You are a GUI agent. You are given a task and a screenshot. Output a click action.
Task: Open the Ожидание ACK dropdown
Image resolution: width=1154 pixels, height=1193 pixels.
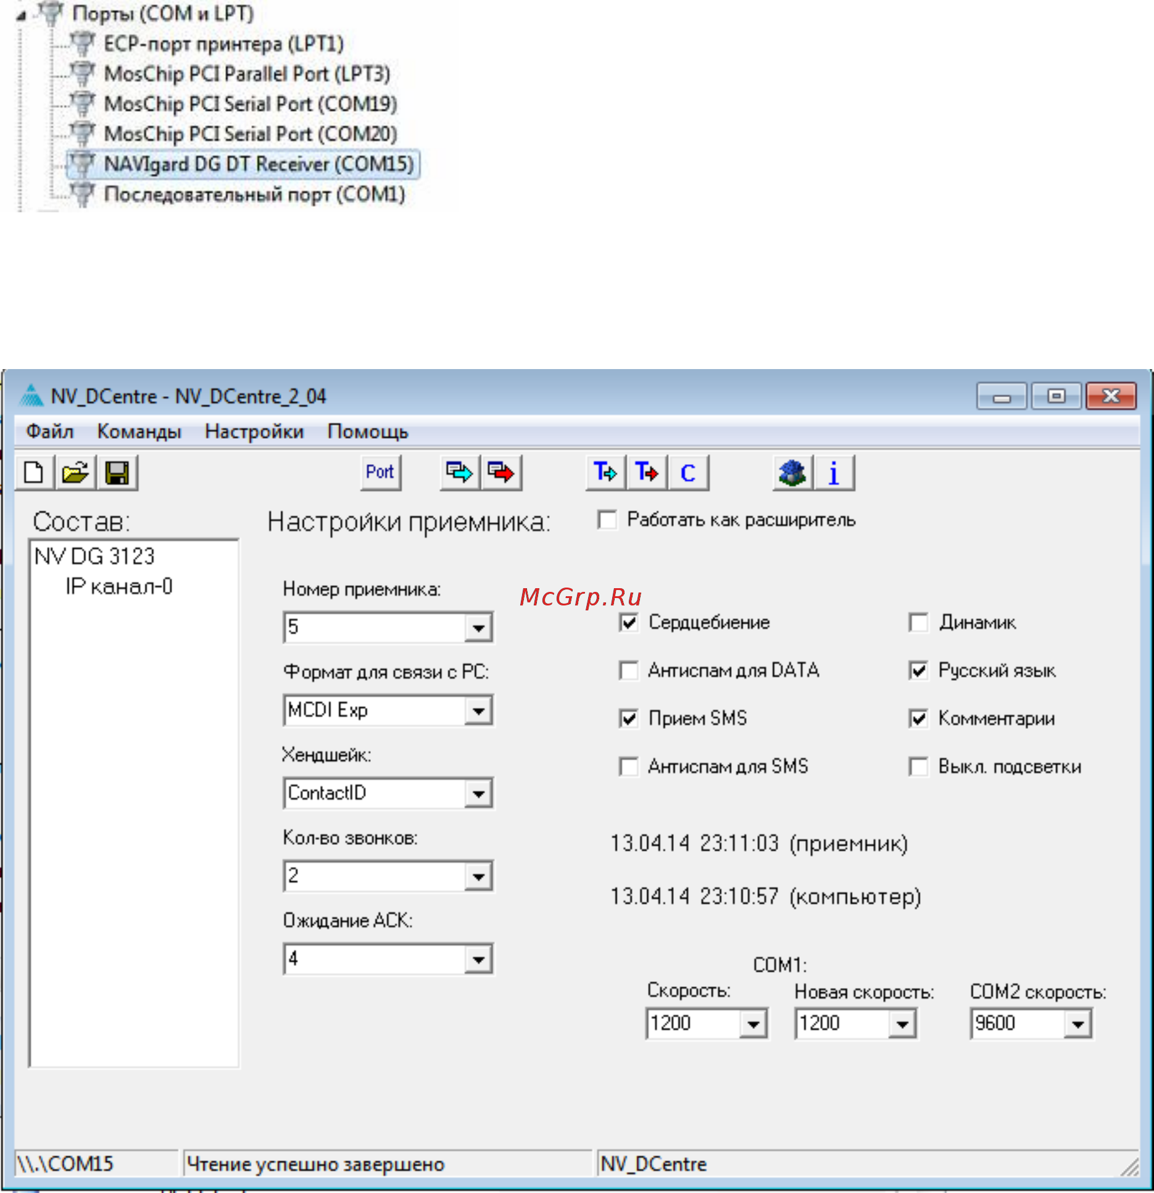tap(478, 960)
